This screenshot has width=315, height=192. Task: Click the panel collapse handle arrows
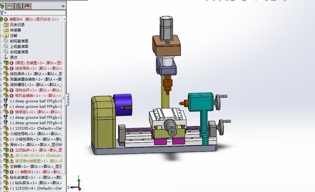click(68, 99)
